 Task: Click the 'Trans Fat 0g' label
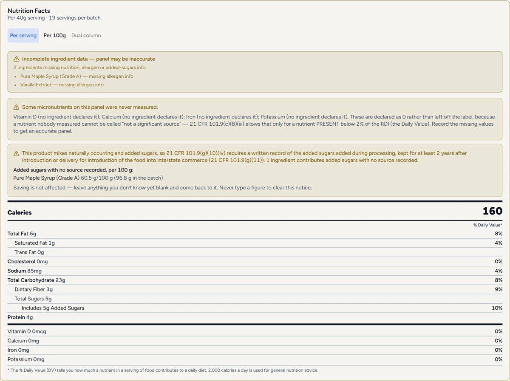29,252
